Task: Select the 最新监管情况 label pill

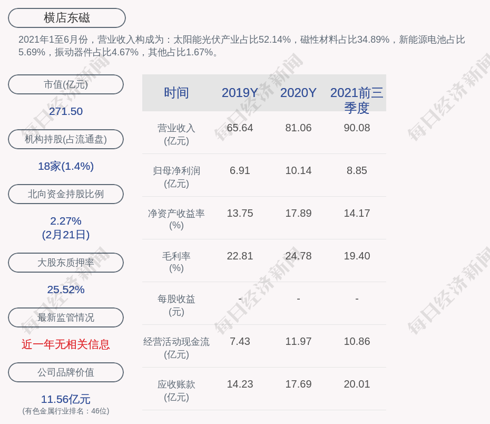Action: coord(66,317)
